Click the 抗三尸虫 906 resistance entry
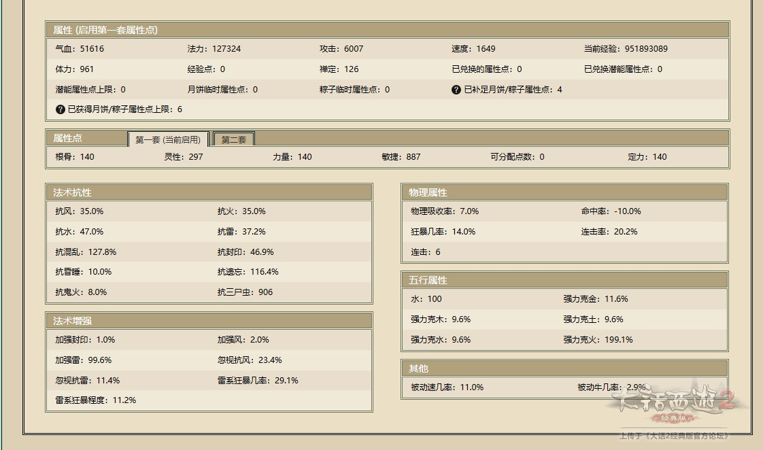763x450 pixels. click(245, 292)
